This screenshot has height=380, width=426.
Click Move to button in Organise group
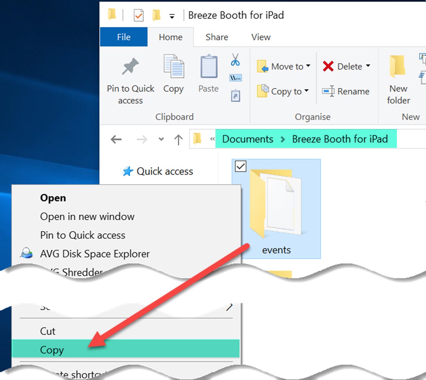tap(284, 66)
